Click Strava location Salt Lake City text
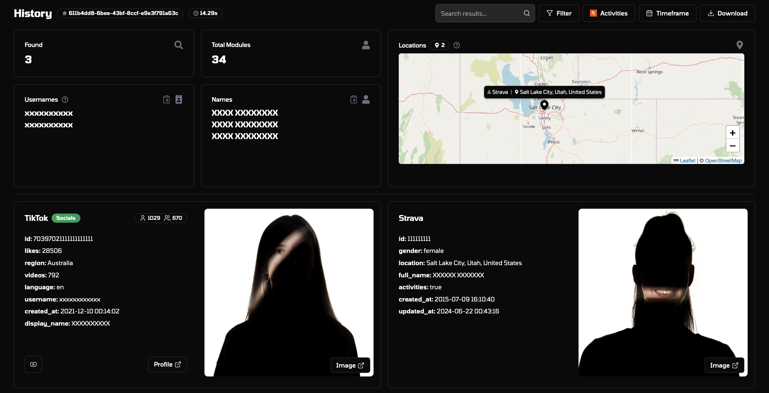This screenshot has height=393, width=769. coord(474,263)
